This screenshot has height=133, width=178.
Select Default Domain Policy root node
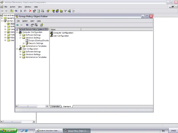pyautogui.click(x=34, y=29)
